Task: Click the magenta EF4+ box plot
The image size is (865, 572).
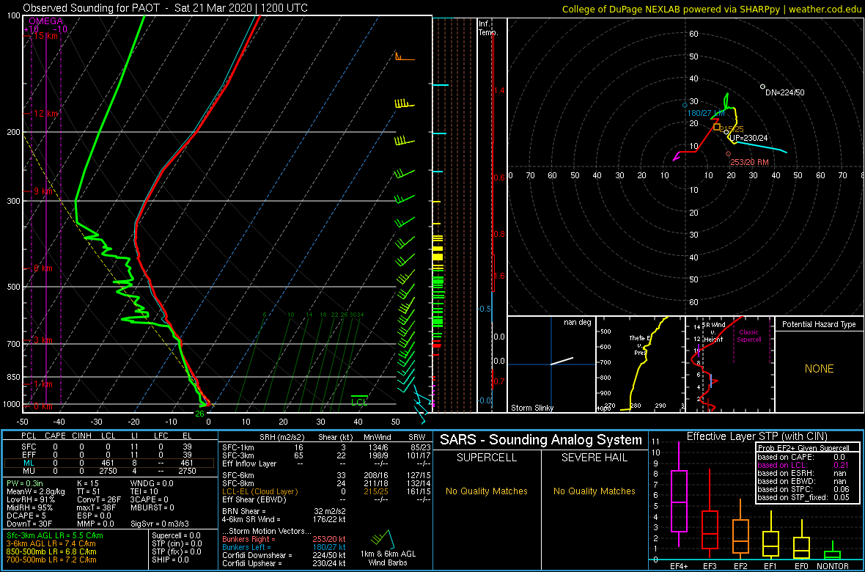Action: 678,501
